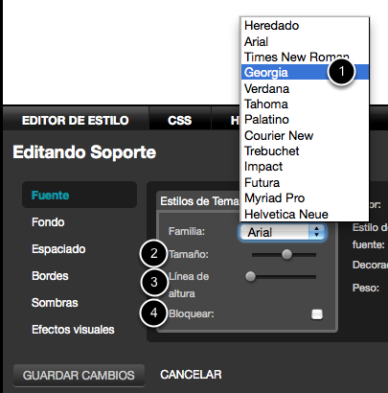Click the Tamaño slider handle
This screenshot has height=393, width=388.
click(286, 254)
